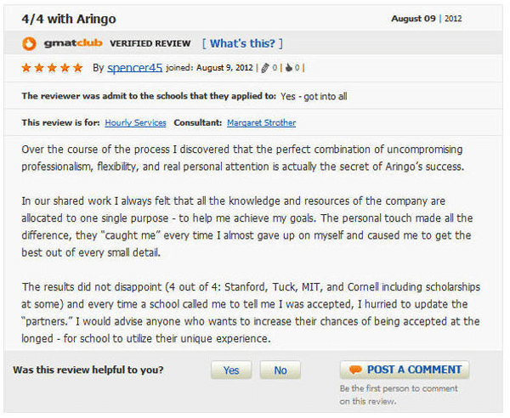Click the thumbs-up kudos icon

(289, 68)
